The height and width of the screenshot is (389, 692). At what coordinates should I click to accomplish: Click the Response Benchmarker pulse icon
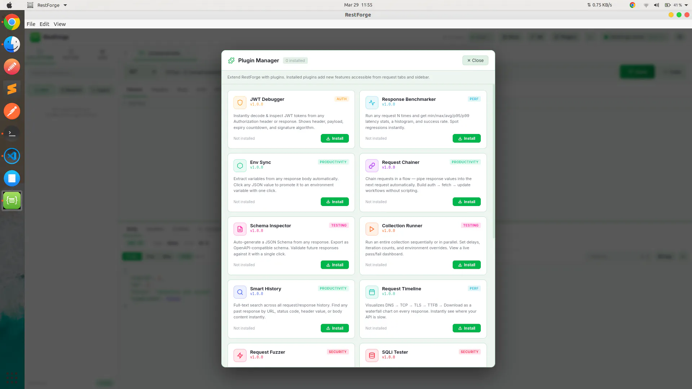[x=372, y=103]
